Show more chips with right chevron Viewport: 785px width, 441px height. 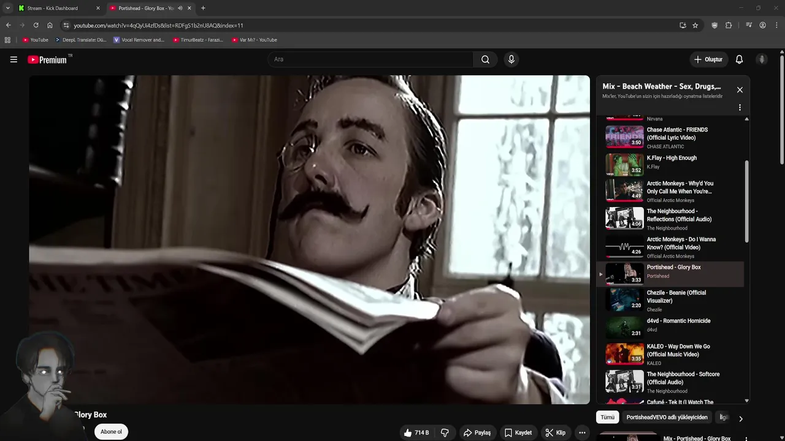[740, 419]
